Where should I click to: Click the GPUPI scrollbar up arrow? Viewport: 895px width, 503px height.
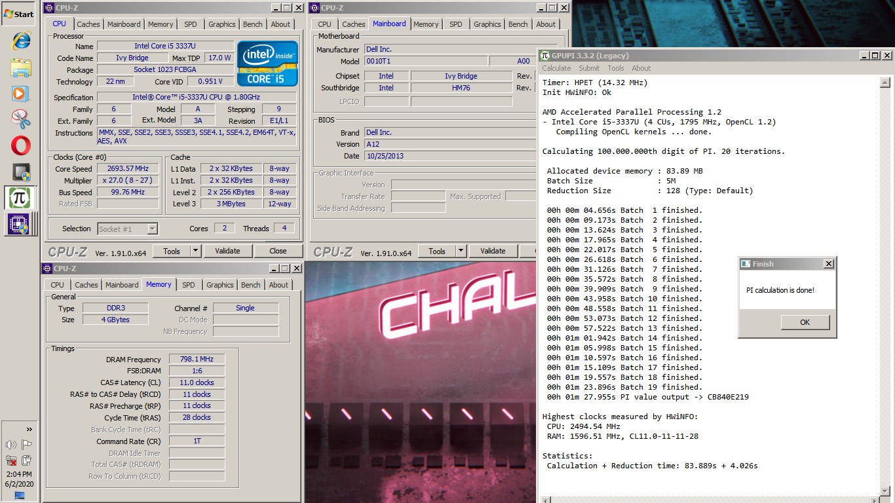pyautogui.click(x=885, y=83)
